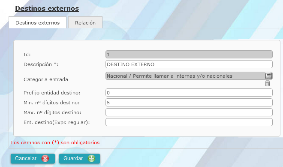The width and height of the screenshot is (283, 167).
Task: Click the Cancelar button label
Action: click(26, 158)
